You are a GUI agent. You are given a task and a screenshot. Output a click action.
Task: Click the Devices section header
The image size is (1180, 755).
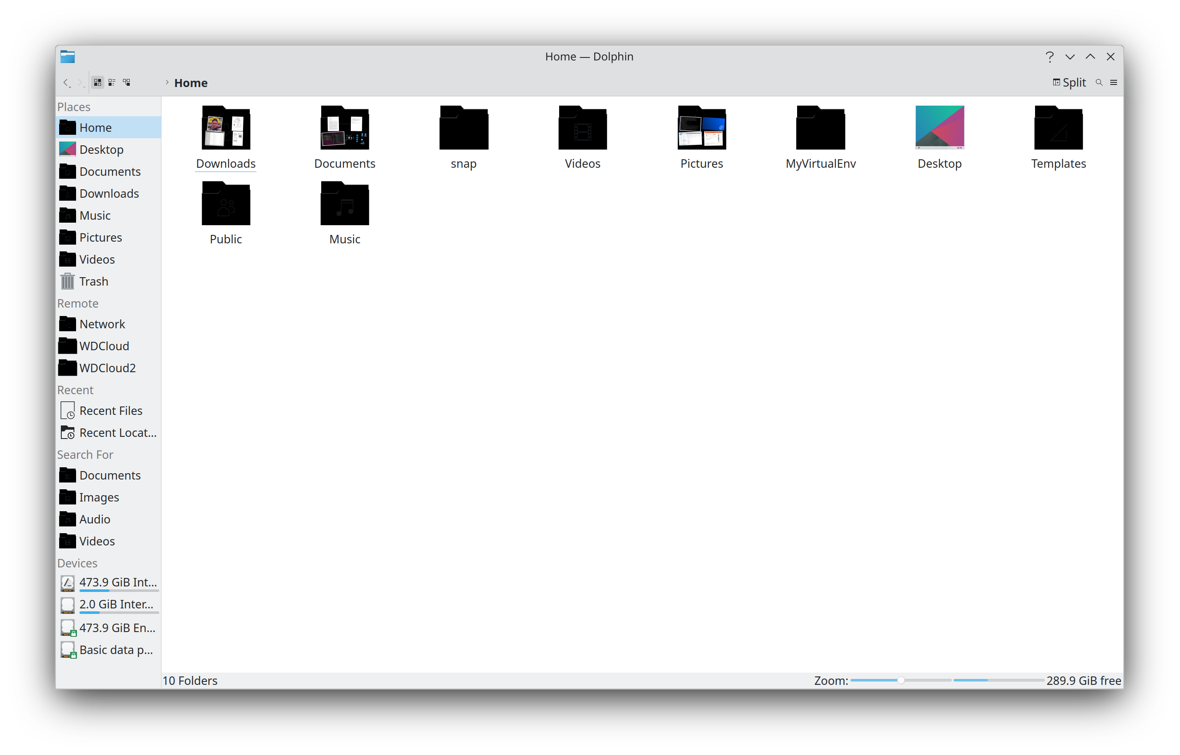pos(77,563)
